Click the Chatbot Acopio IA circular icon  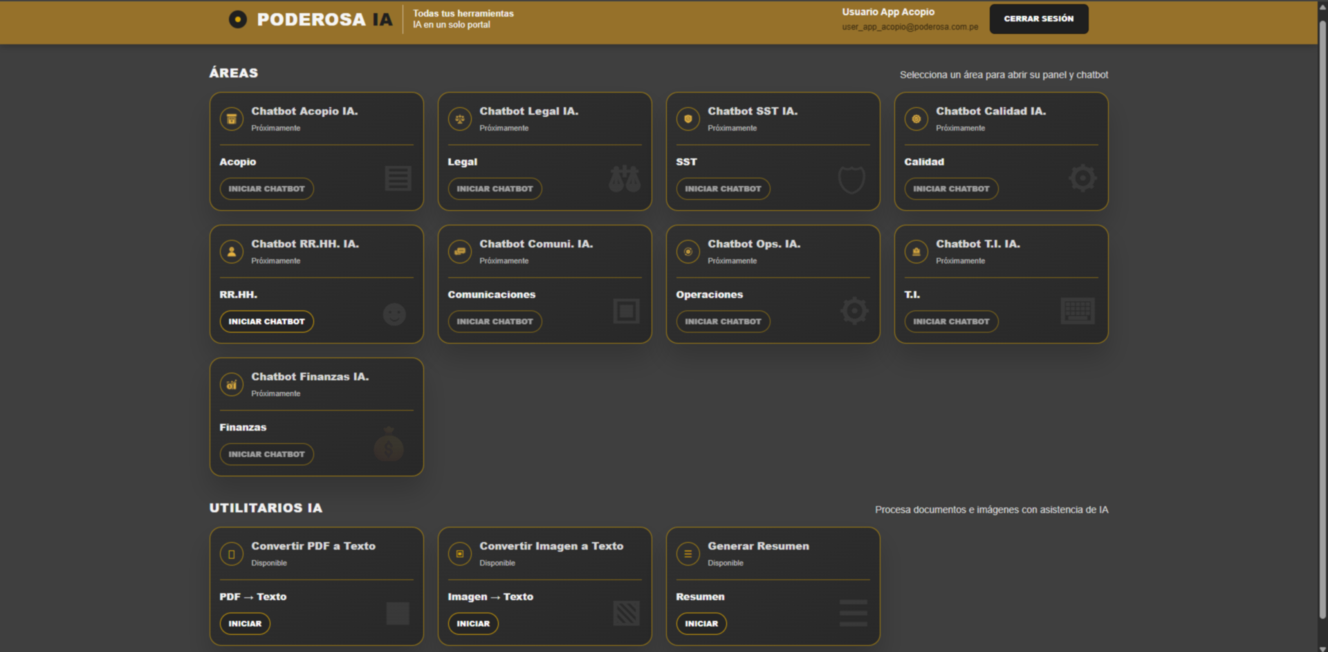coord(232,119)
